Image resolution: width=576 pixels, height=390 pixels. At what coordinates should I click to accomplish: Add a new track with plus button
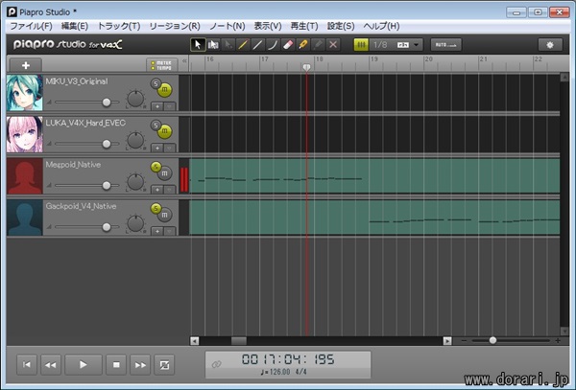[x=26, y=65]
